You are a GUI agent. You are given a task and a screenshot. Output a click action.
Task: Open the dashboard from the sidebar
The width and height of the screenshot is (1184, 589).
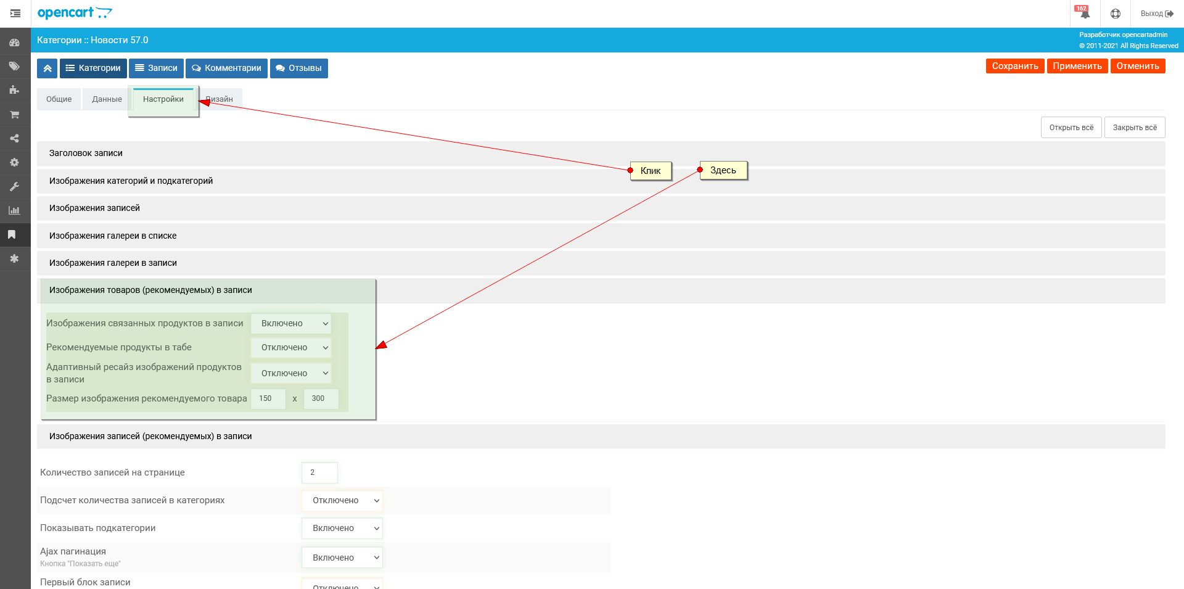14,43
